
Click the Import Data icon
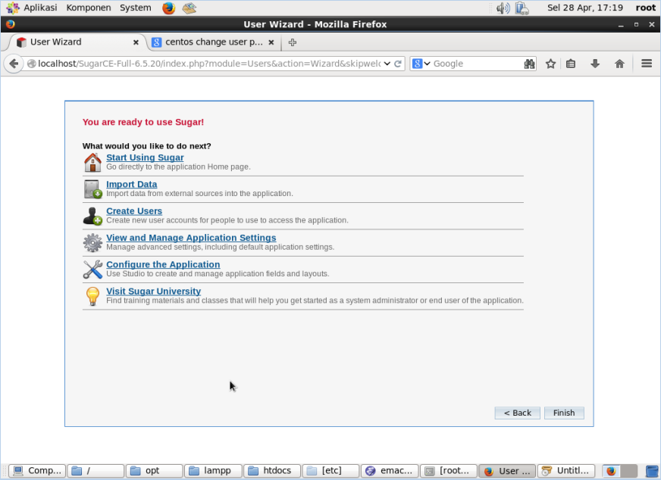(92, 189)
